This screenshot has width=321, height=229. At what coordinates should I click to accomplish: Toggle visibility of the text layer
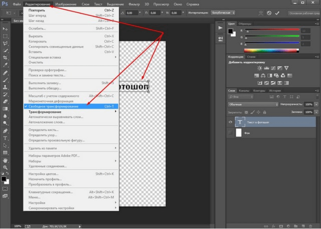(231, 122)
